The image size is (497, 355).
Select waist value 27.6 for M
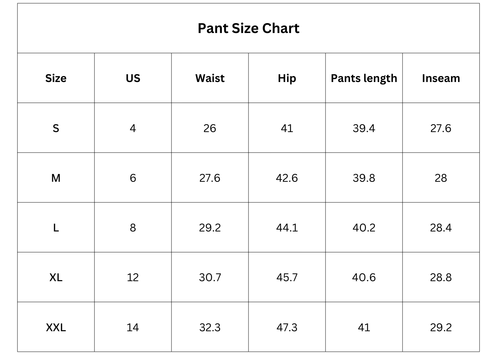[210, 178]
